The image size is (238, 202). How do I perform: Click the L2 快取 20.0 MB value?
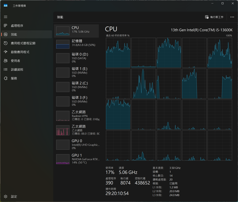pyautogui.click(x=174, y=191)
